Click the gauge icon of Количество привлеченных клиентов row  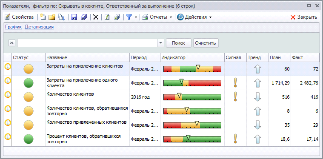pos(8,122)
